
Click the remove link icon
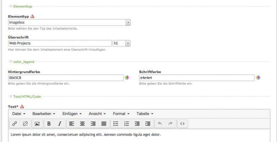(25, 124)
